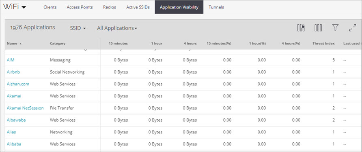Click Web Services in Alibaba row

coord(62,144)
